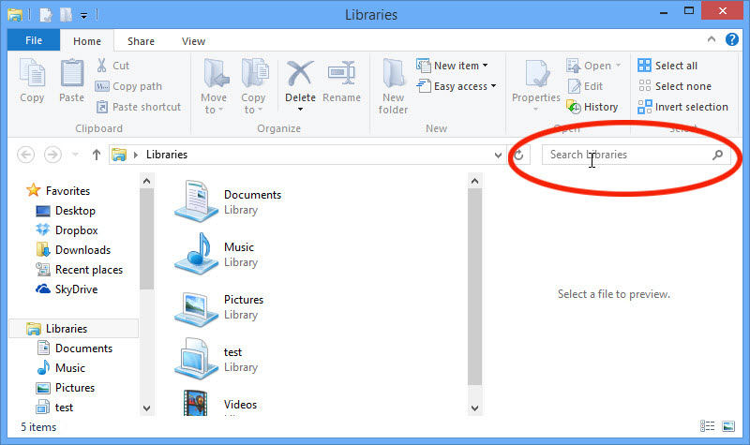Click the file list scroll up arrow
The height and width of the screenshot is (445, 750).
point(474,181)
